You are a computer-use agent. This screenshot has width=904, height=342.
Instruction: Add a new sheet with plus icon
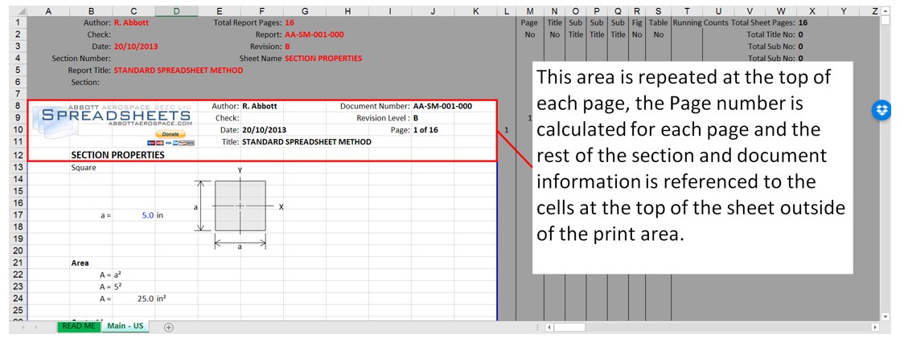(x=168, y=328)
